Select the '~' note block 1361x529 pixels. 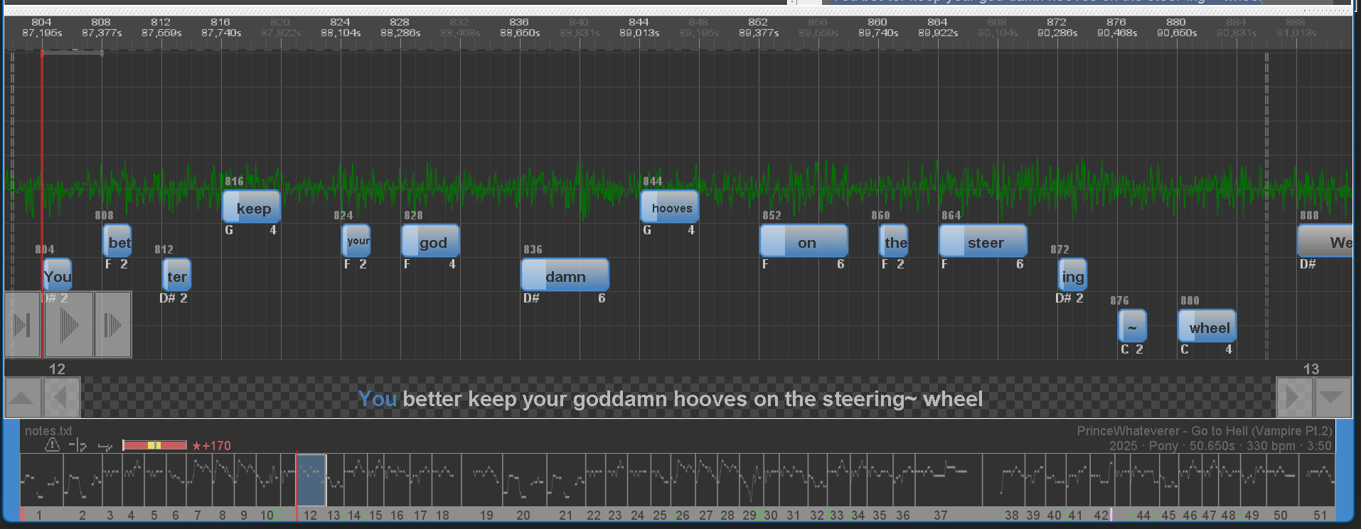tap(1132, 327)
